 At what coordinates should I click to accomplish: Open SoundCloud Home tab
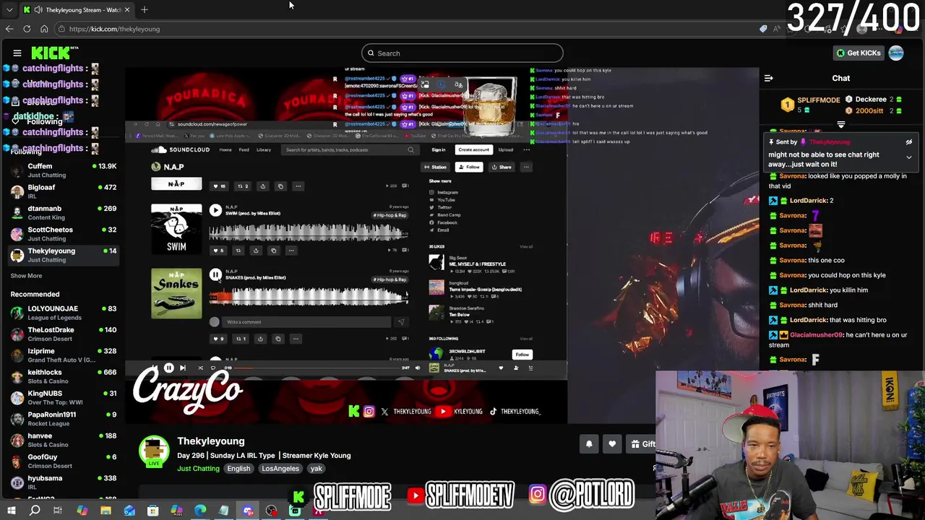click(225, 149)
